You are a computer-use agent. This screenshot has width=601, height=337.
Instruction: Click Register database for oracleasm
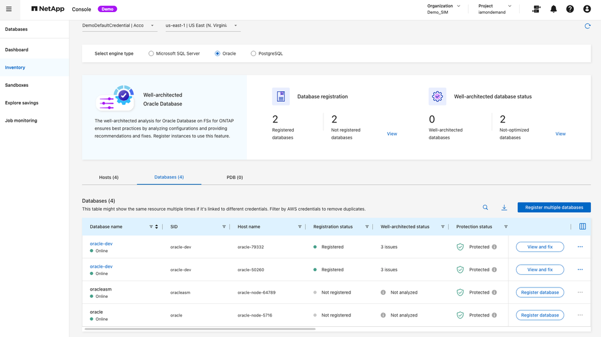pyautogui.click(x=540, y=292)
